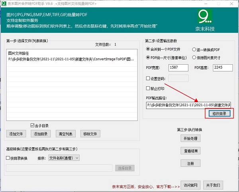Open the 排序 file name dropdown
The width and height of the screenshot is (239, 192).
pyautogui.click(x=64, y=158)
